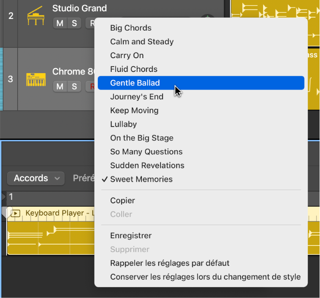Solo the Studio Grand track
Image resolution: width=320 pixels, height=298 pixels.
point(74,23)
